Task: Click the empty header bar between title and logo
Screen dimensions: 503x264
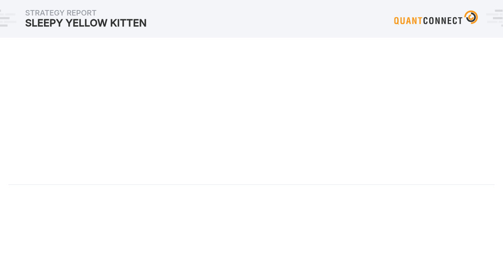Action: point(268,19)
